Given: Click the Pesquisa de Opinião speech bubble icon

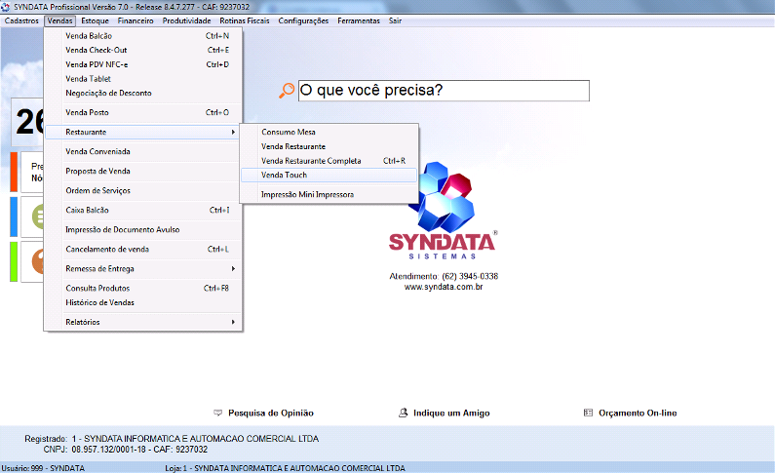Looking at the screenshot, I should (217, 413).
